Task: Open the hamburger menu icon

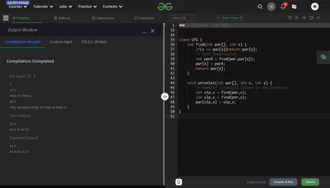Action: 6,18
